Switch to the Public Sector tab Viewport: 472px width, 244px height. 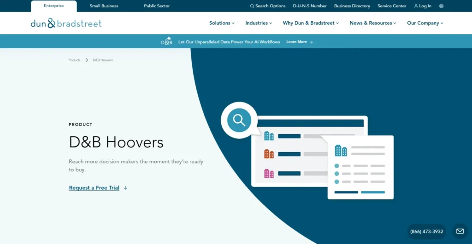pyautogui.click(x=157, y=6)
